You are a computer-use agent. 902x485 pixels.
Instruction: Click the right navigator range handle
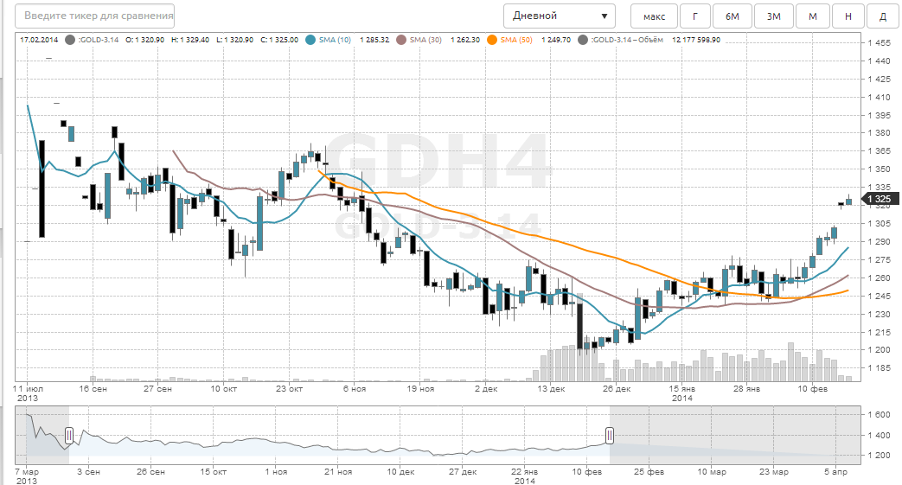610,436
